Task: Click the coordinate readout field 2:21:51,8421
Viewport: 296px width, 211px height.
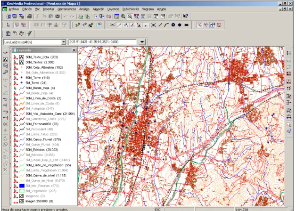Action: (x=102, y=42)
